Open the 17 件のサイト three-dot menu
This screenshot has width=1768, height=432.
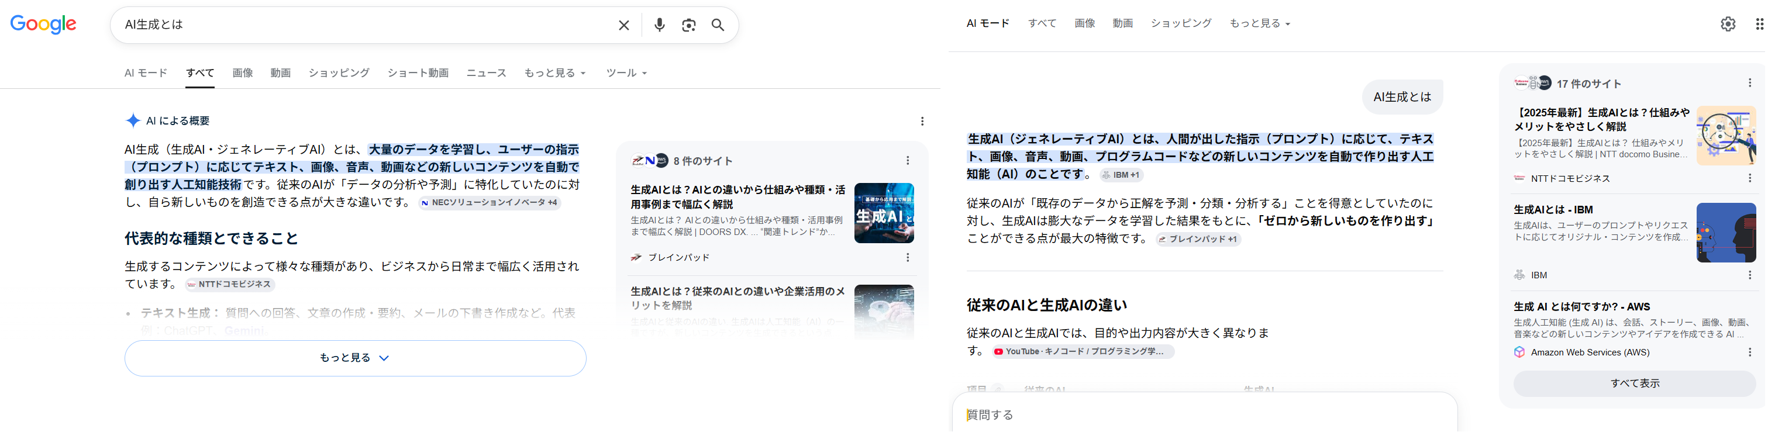click(1749, 83)
